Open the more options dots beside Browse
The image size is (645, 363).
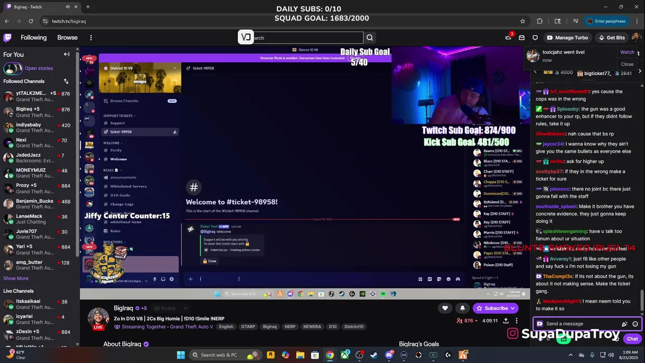[x=91, y=37]
